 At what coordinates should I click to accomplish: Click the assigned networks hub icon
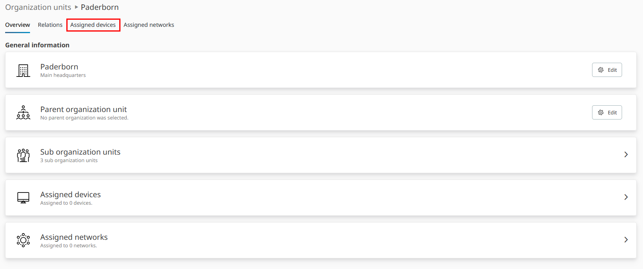click(23, 240)
